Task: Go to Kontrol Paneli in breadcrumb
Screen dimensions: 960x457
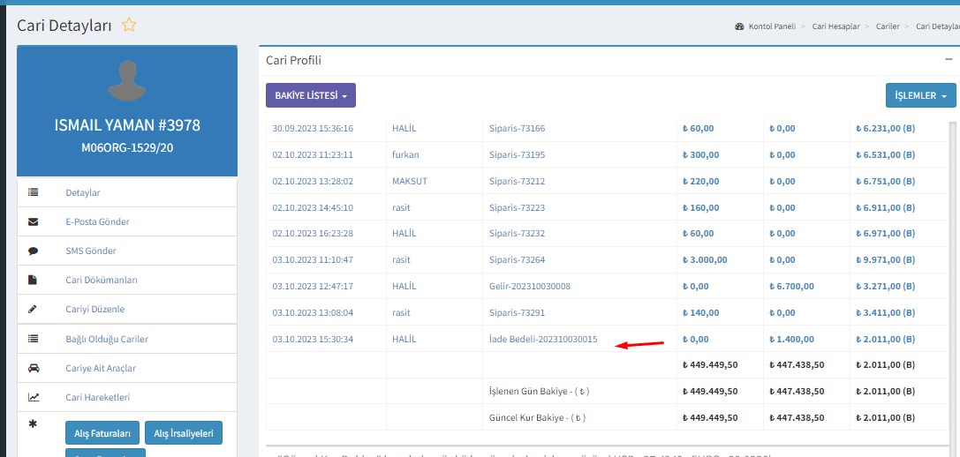Action: click(x=772, y=26)
